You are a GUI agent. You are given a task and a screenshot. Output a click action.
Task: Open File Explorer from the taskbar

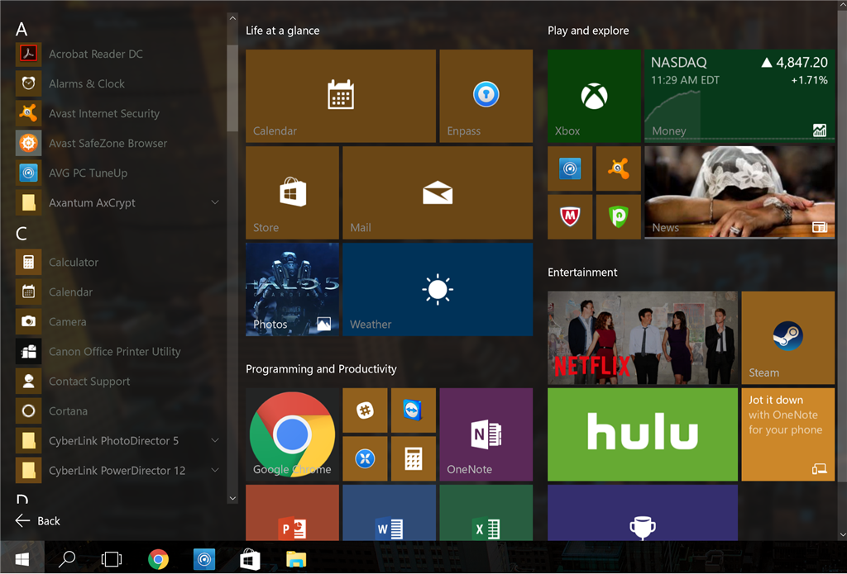pos(296,559)
